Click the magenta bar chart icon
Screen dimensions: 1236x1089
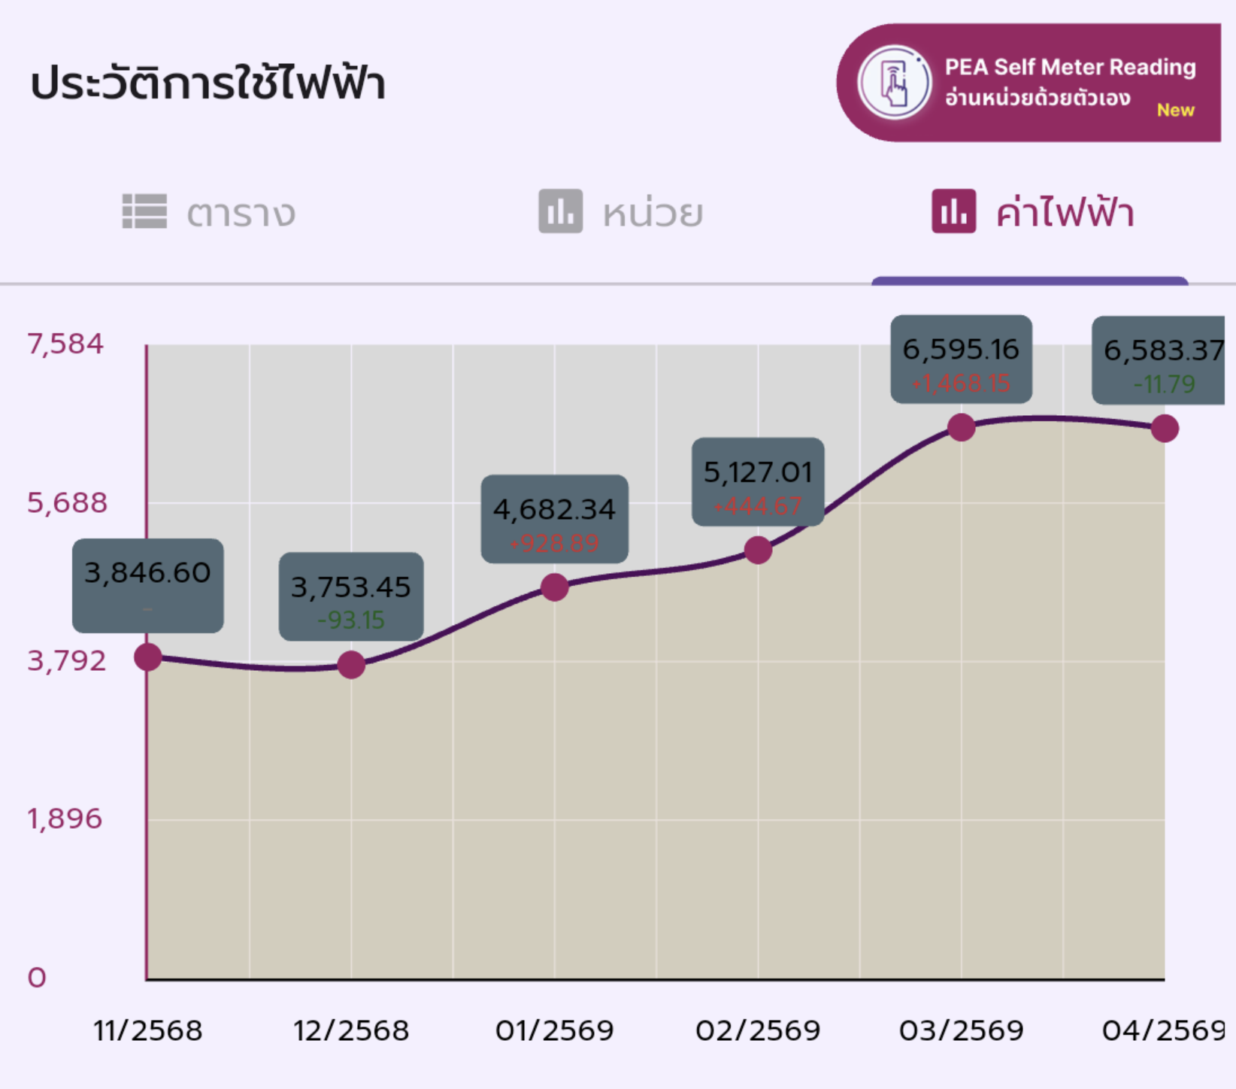pos(953,211)
